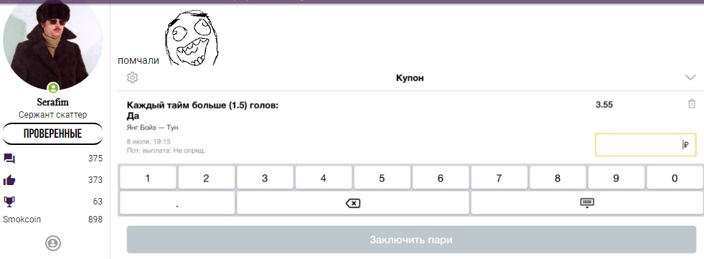The image size is (704, 259).
Task: Click the ПРОВЕРЕННЫЕ badge button
Action: click(53, 133)
